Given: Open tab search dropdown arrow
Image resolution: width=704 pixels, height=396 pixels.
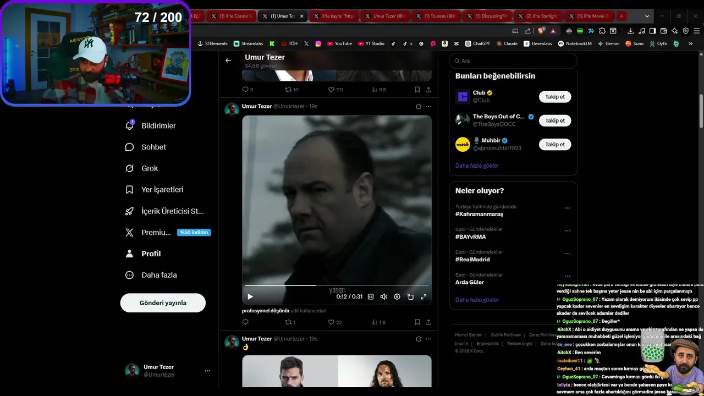Looking at the screenshot, I should [x=647, y=16].
